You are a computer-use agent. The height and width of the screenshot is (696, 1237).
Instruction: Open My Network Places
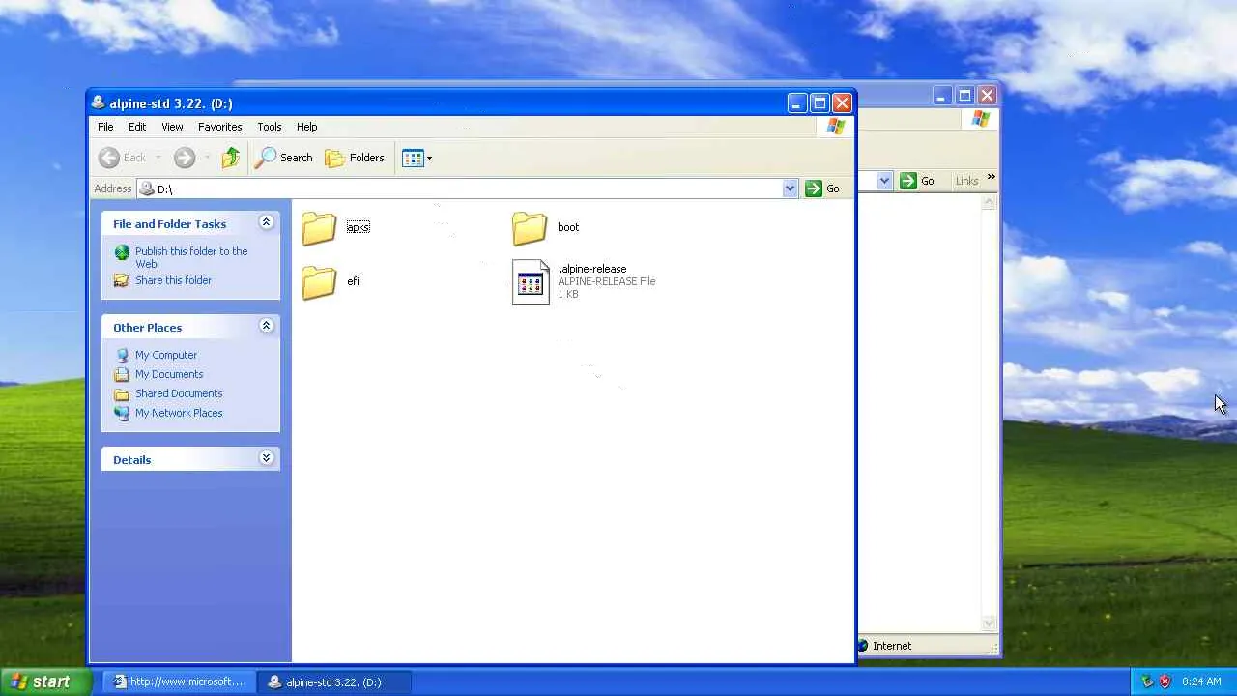[168, 413]
